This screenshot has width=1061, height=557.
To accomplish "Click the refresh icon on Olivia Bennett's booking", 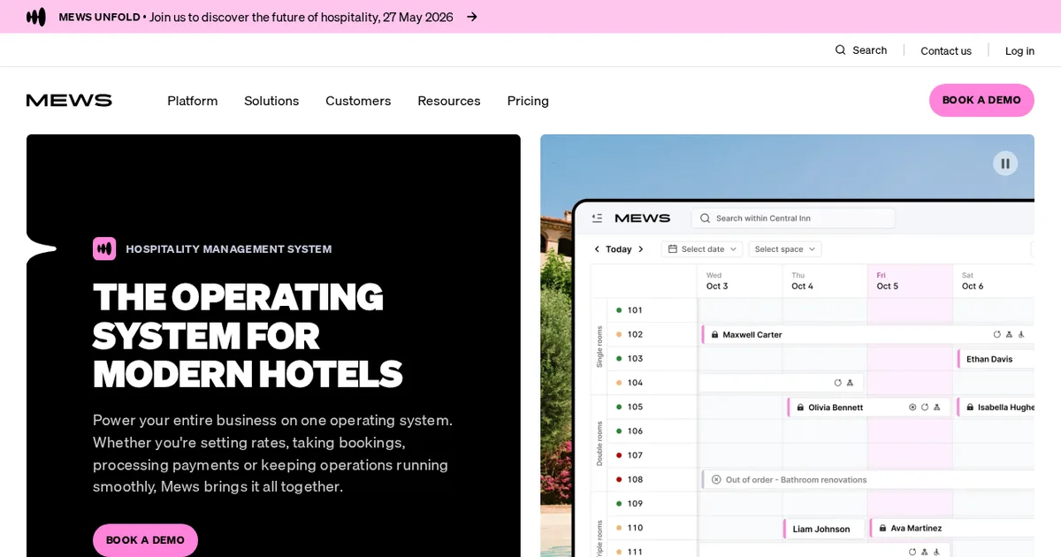I will (925, 407).
